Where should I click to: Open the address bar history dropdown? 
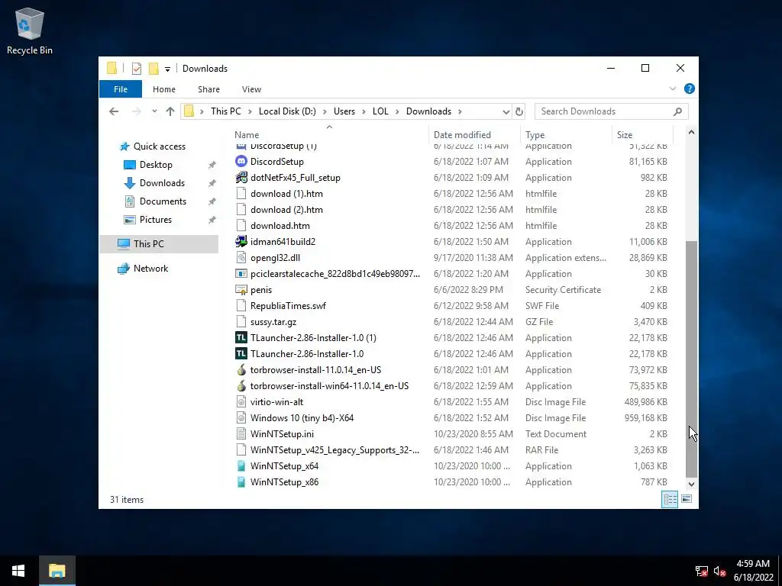tap(506, 111)
